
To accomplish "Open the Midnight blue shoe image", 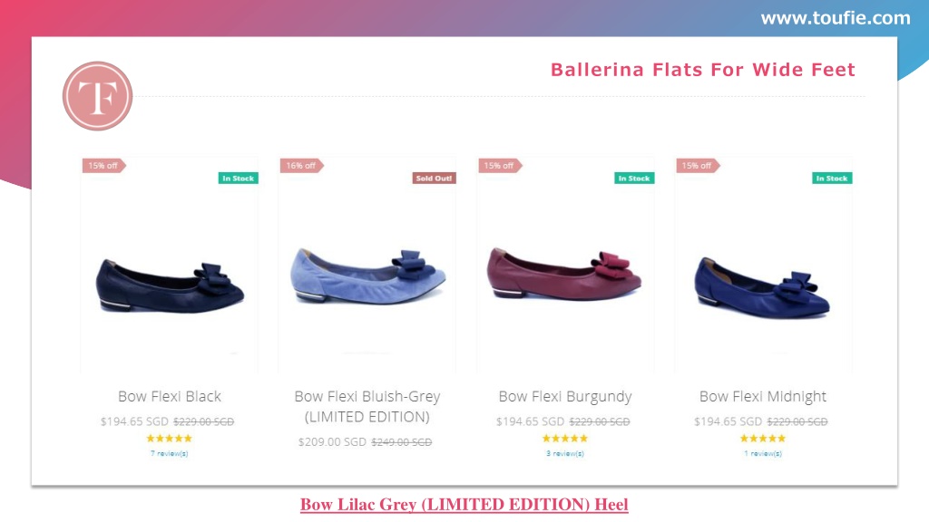I will click(762, 287).
